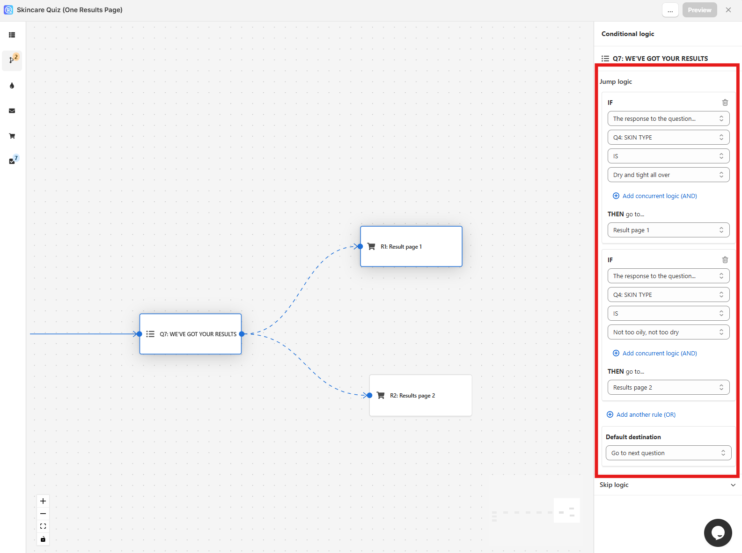
Task: Add concurrent logic (AND) to second rule
Action: point(655,353)
